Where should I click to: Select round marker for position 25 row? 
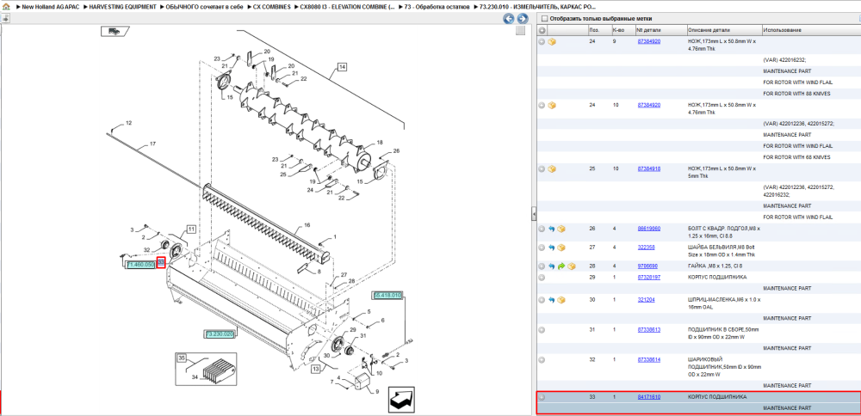point(542,168)
